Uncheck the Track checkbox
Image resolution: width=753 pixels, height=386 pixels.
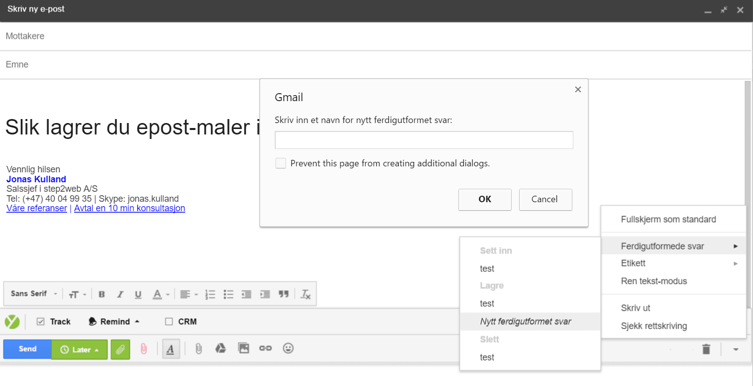41,322
